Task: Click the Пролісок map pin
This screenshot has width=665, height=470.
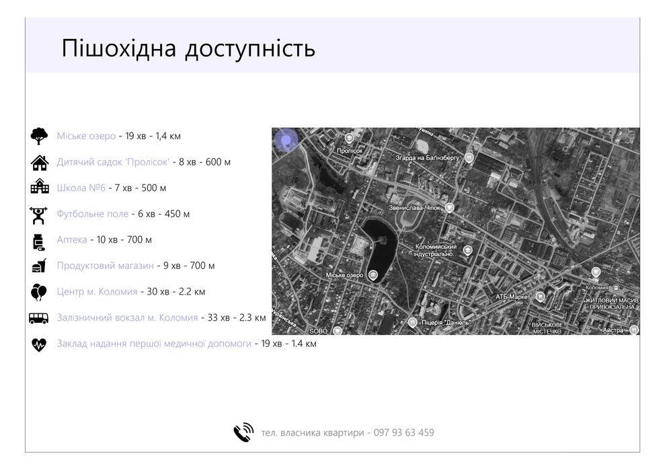Action: [349, 139]
